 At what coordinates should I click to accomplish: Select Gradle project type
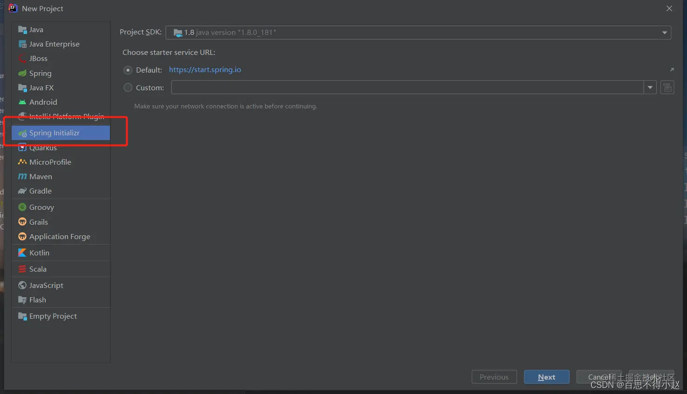(61, 191)
